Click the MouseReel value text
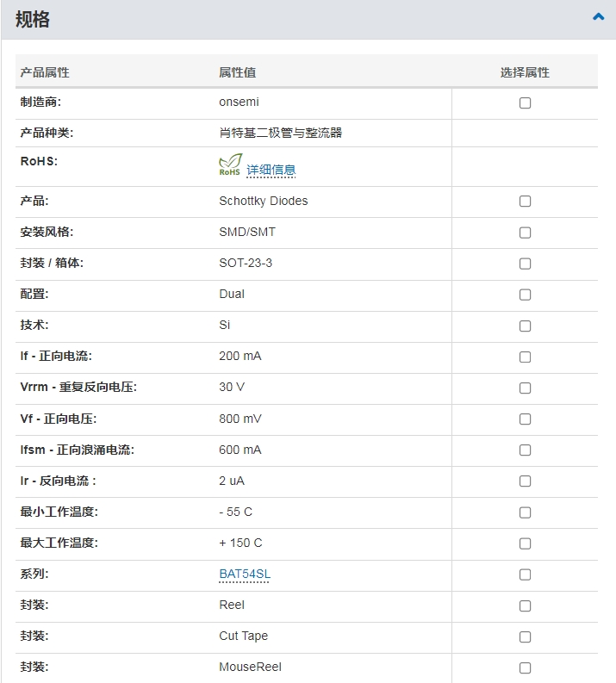616x683 pixels. [250, 667]
